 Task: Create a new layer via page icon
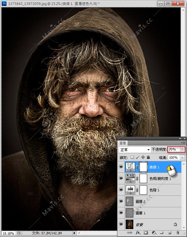click(x=170, y=232)
